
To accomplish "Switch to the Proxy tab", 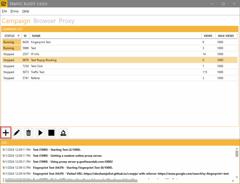I will pyautogui.click(x=67, y=21).
